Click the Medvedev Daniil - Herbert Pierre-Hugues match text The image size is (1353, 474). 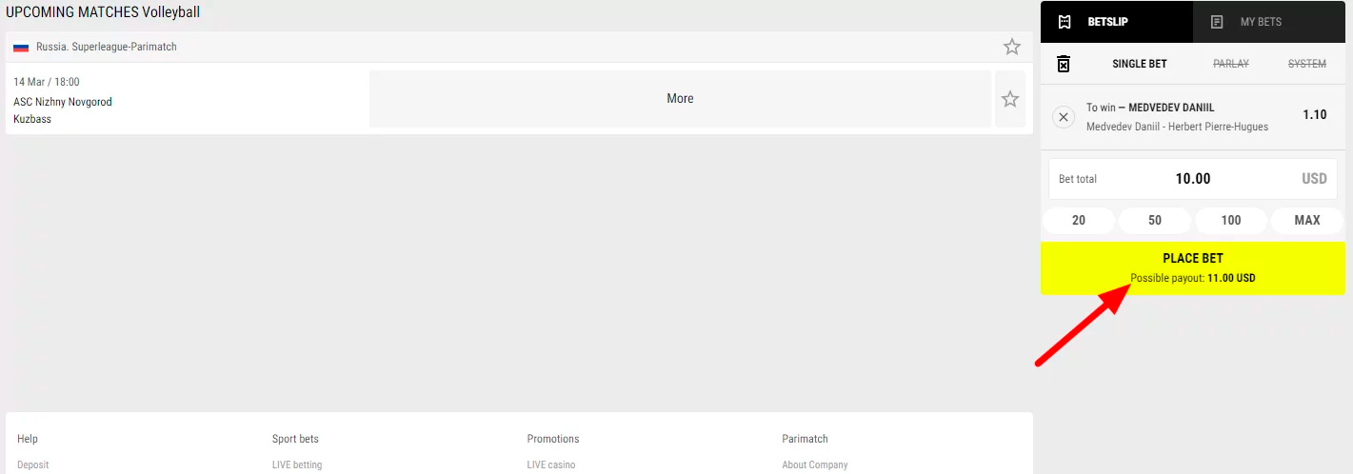coord(1177,127)
